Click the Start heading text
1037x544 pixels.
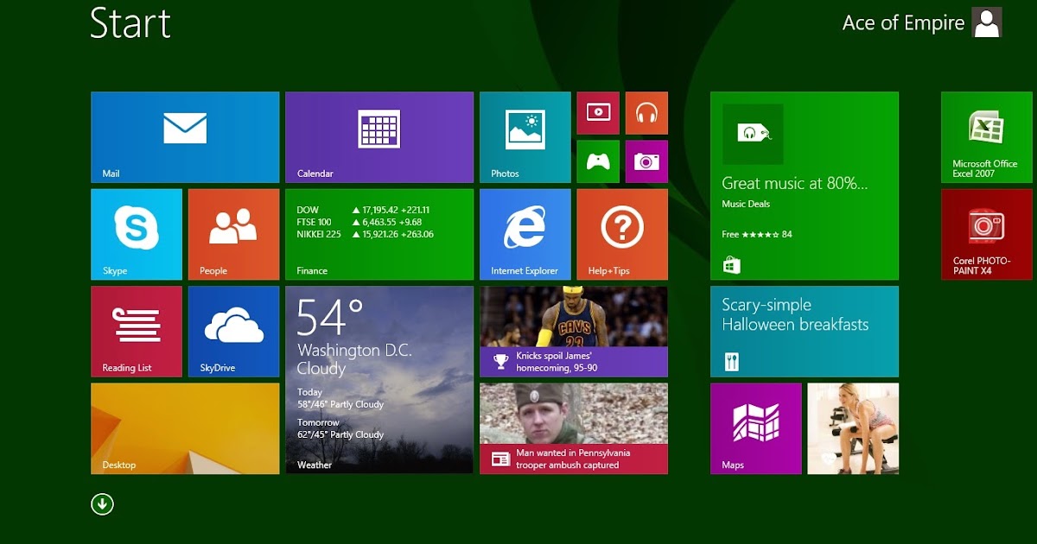tap(130, 22)
